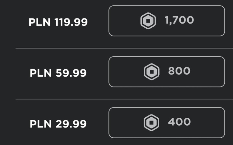Tap the hexagon Robux symbol in the bottom button
The image size is (233, 145).
[151, 122]
